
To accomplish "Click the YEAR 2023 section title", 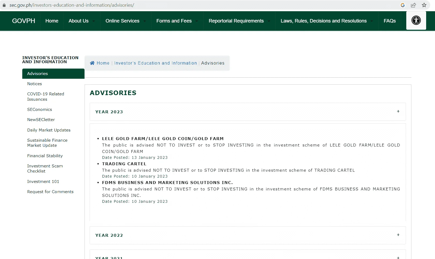I will tap(109, 112).
